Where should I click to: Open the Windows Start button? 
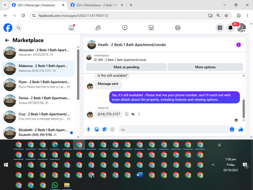pyautogui.click(x=6, y=165)
